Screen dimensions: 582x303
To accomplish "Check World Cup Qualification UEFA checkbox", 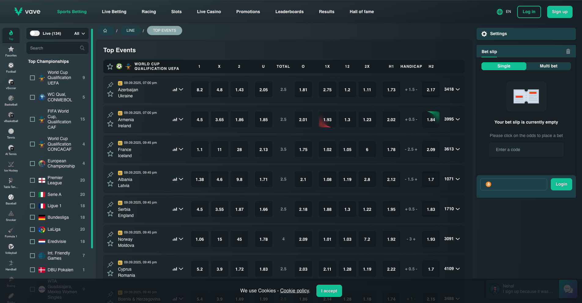I will click(x=32, y=78).
